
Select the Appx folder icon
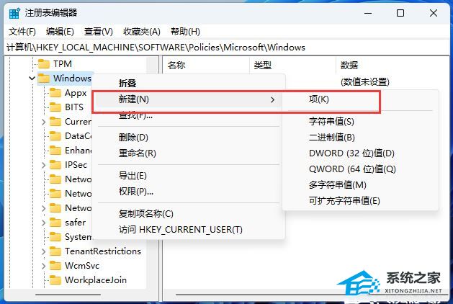55,92
